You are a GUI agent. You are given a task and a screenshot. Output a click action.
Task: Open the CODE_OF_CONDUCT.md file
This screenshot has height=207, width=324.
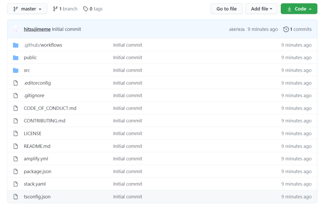click(50, 108)
